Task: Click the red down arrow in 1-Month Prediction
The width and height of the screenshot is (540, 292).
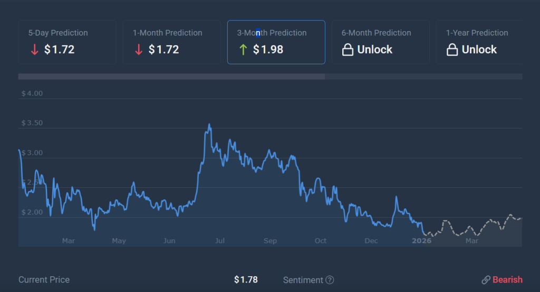Action: coord(139,50)
